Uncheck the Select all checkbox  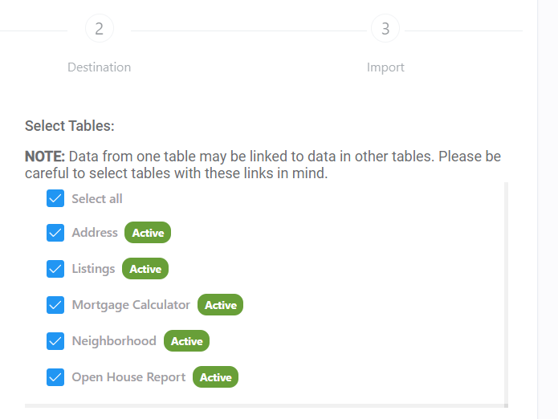[55, 198]
